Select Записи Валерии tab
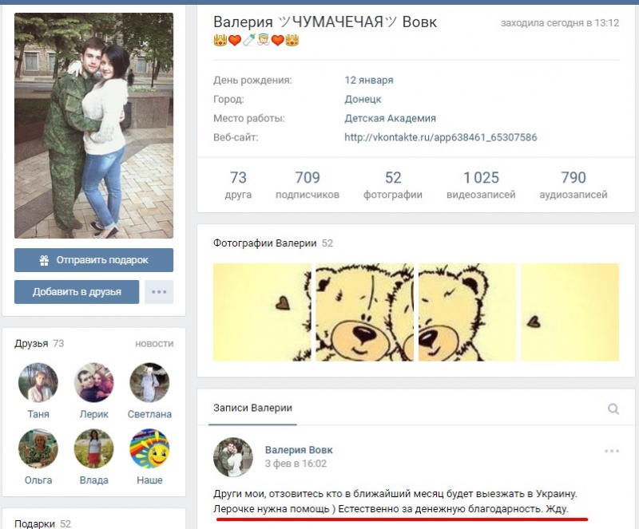 point(252,408)
